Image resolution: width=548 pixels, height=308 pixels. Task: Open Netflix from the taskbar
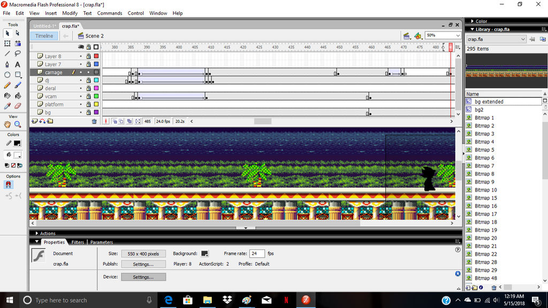pyautogui.click(x=286, y=300)
